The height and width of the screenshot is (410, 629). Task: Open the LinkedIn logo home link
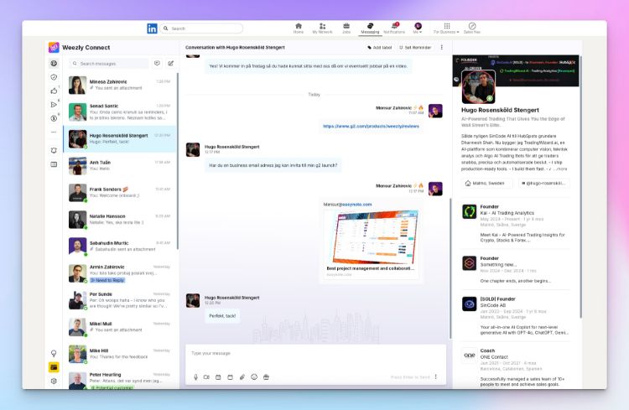152,29
